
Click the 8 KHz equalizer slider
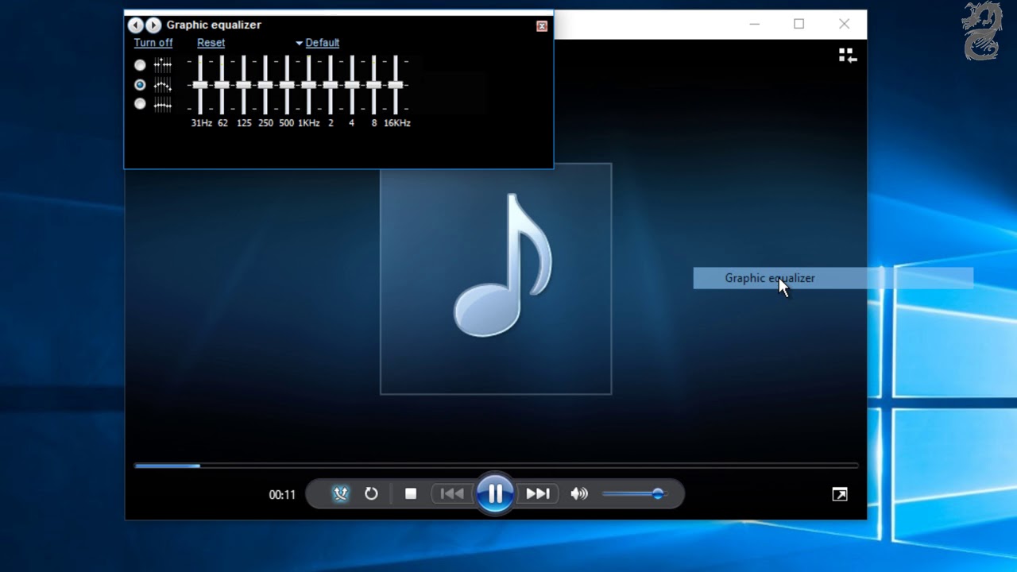pos(373,85)
